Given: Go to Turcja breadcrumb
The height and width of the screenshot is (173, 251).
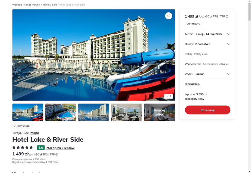Looking at the screenshot, I should coord(46,5).
